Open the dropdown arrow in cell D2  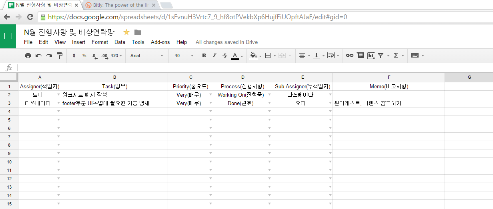[x=269, y=95]
